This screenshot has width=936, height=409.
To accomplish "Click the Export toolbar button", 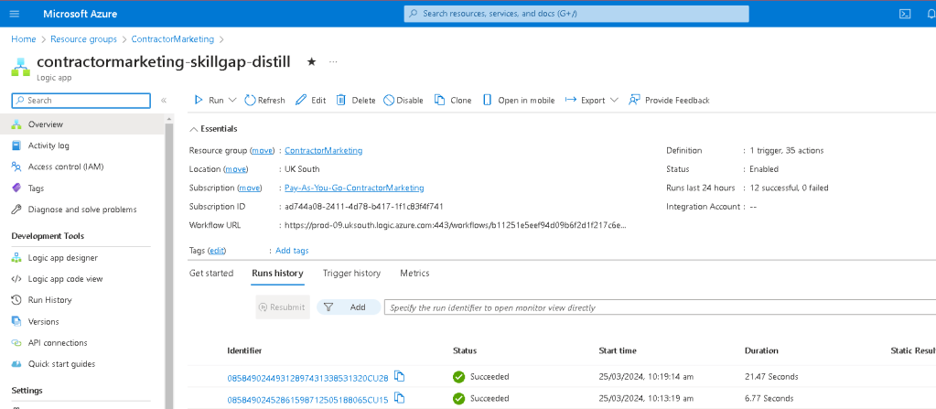I will [586, 101].
